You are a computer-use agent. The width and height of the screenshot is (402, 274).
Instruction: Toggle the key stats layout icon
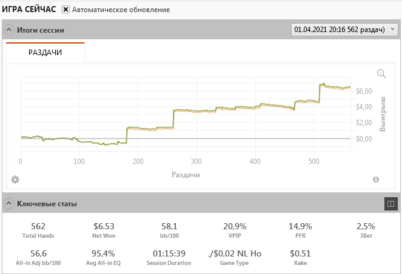pos(390,204)
